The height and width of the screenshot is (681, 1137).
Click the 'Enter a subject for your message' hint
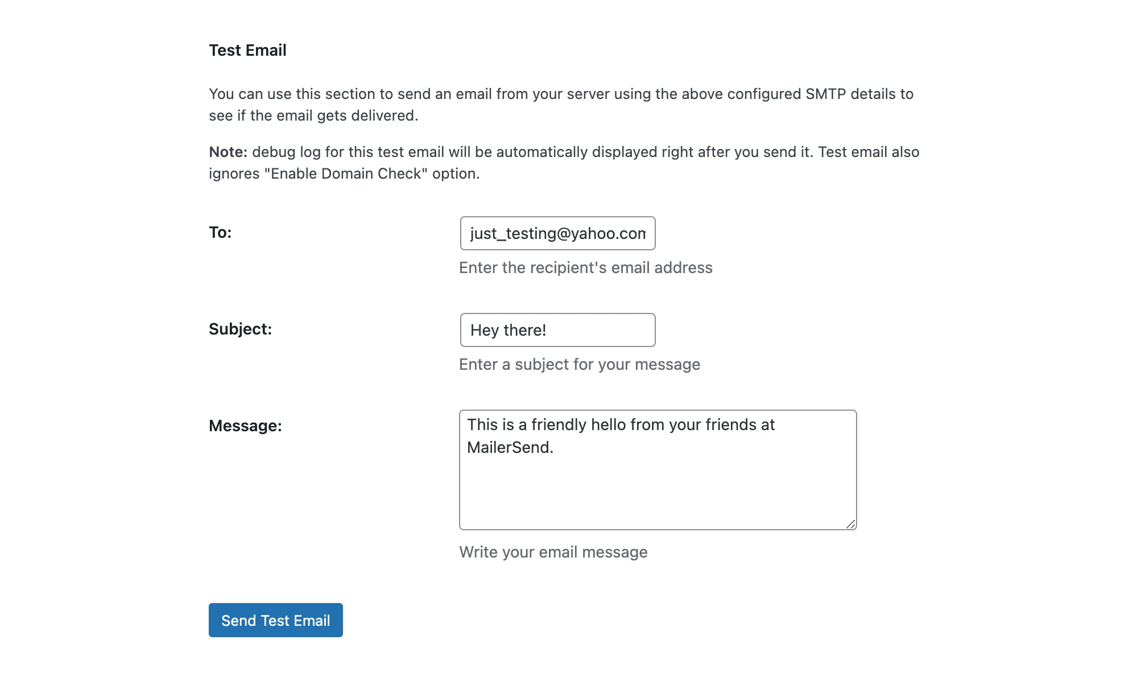(579, 364)
